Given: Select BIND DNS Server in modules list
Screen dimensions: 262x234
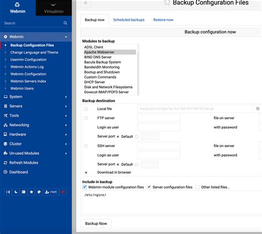Looking at the screenshot, I should coord(110,57).
